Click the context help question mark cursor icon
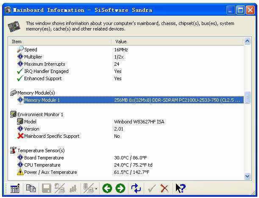Image resolution: width=259 pixels, height=198 pixels. (x=180, y=188)
